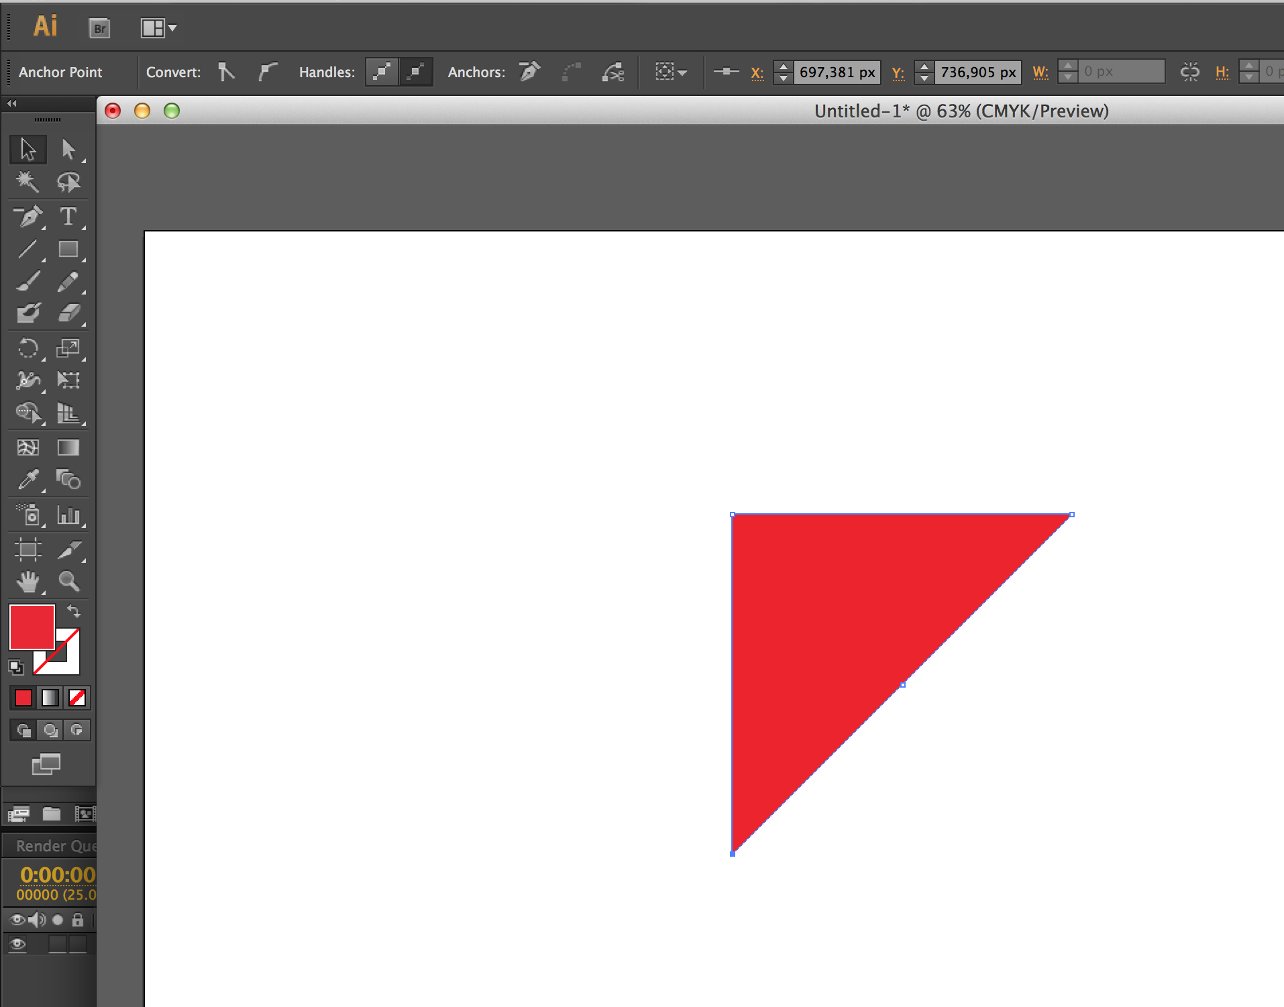Reset to default fill and stroke
Viewport: 1284px width, 1007px height.
pyautogui.click(x=16, y=667)
